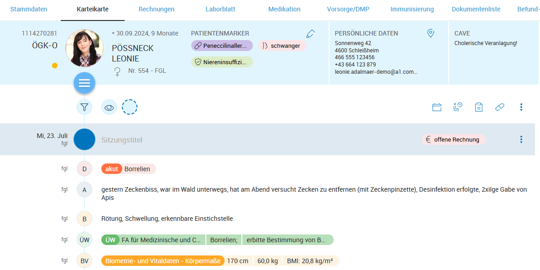
Task: Open the blue hamburger menu button
Action: click(84, 83)
